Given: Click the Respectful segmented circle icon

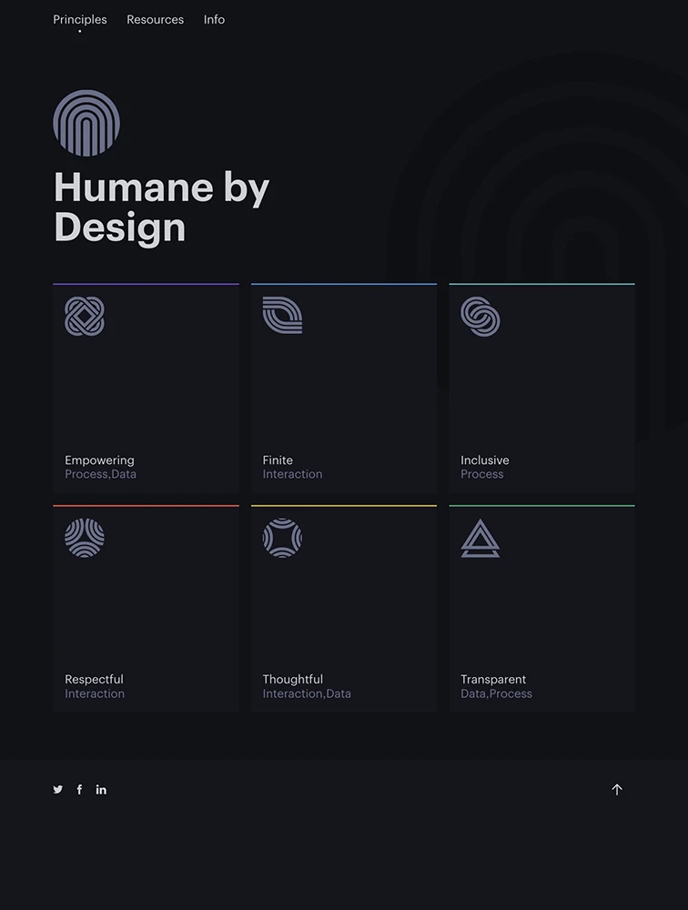Looking at the screenshot, I should tap(85, 538).
